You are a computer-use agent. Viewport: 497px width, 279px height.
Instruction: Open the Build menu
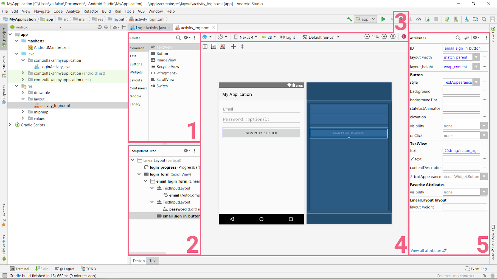pos(106,11)
